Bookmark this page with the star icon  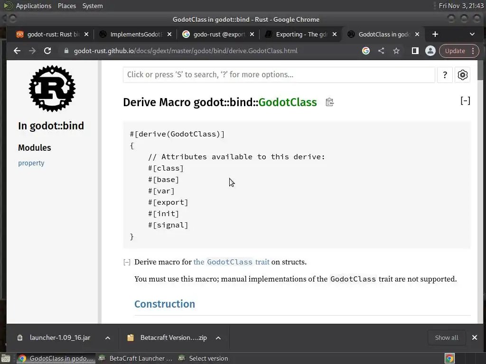[x=396, y=51]
